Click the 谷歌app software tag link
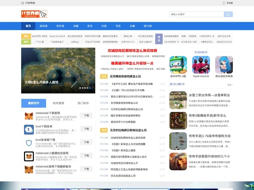This screenshot has height=190, width=254. tap(75, 42)
